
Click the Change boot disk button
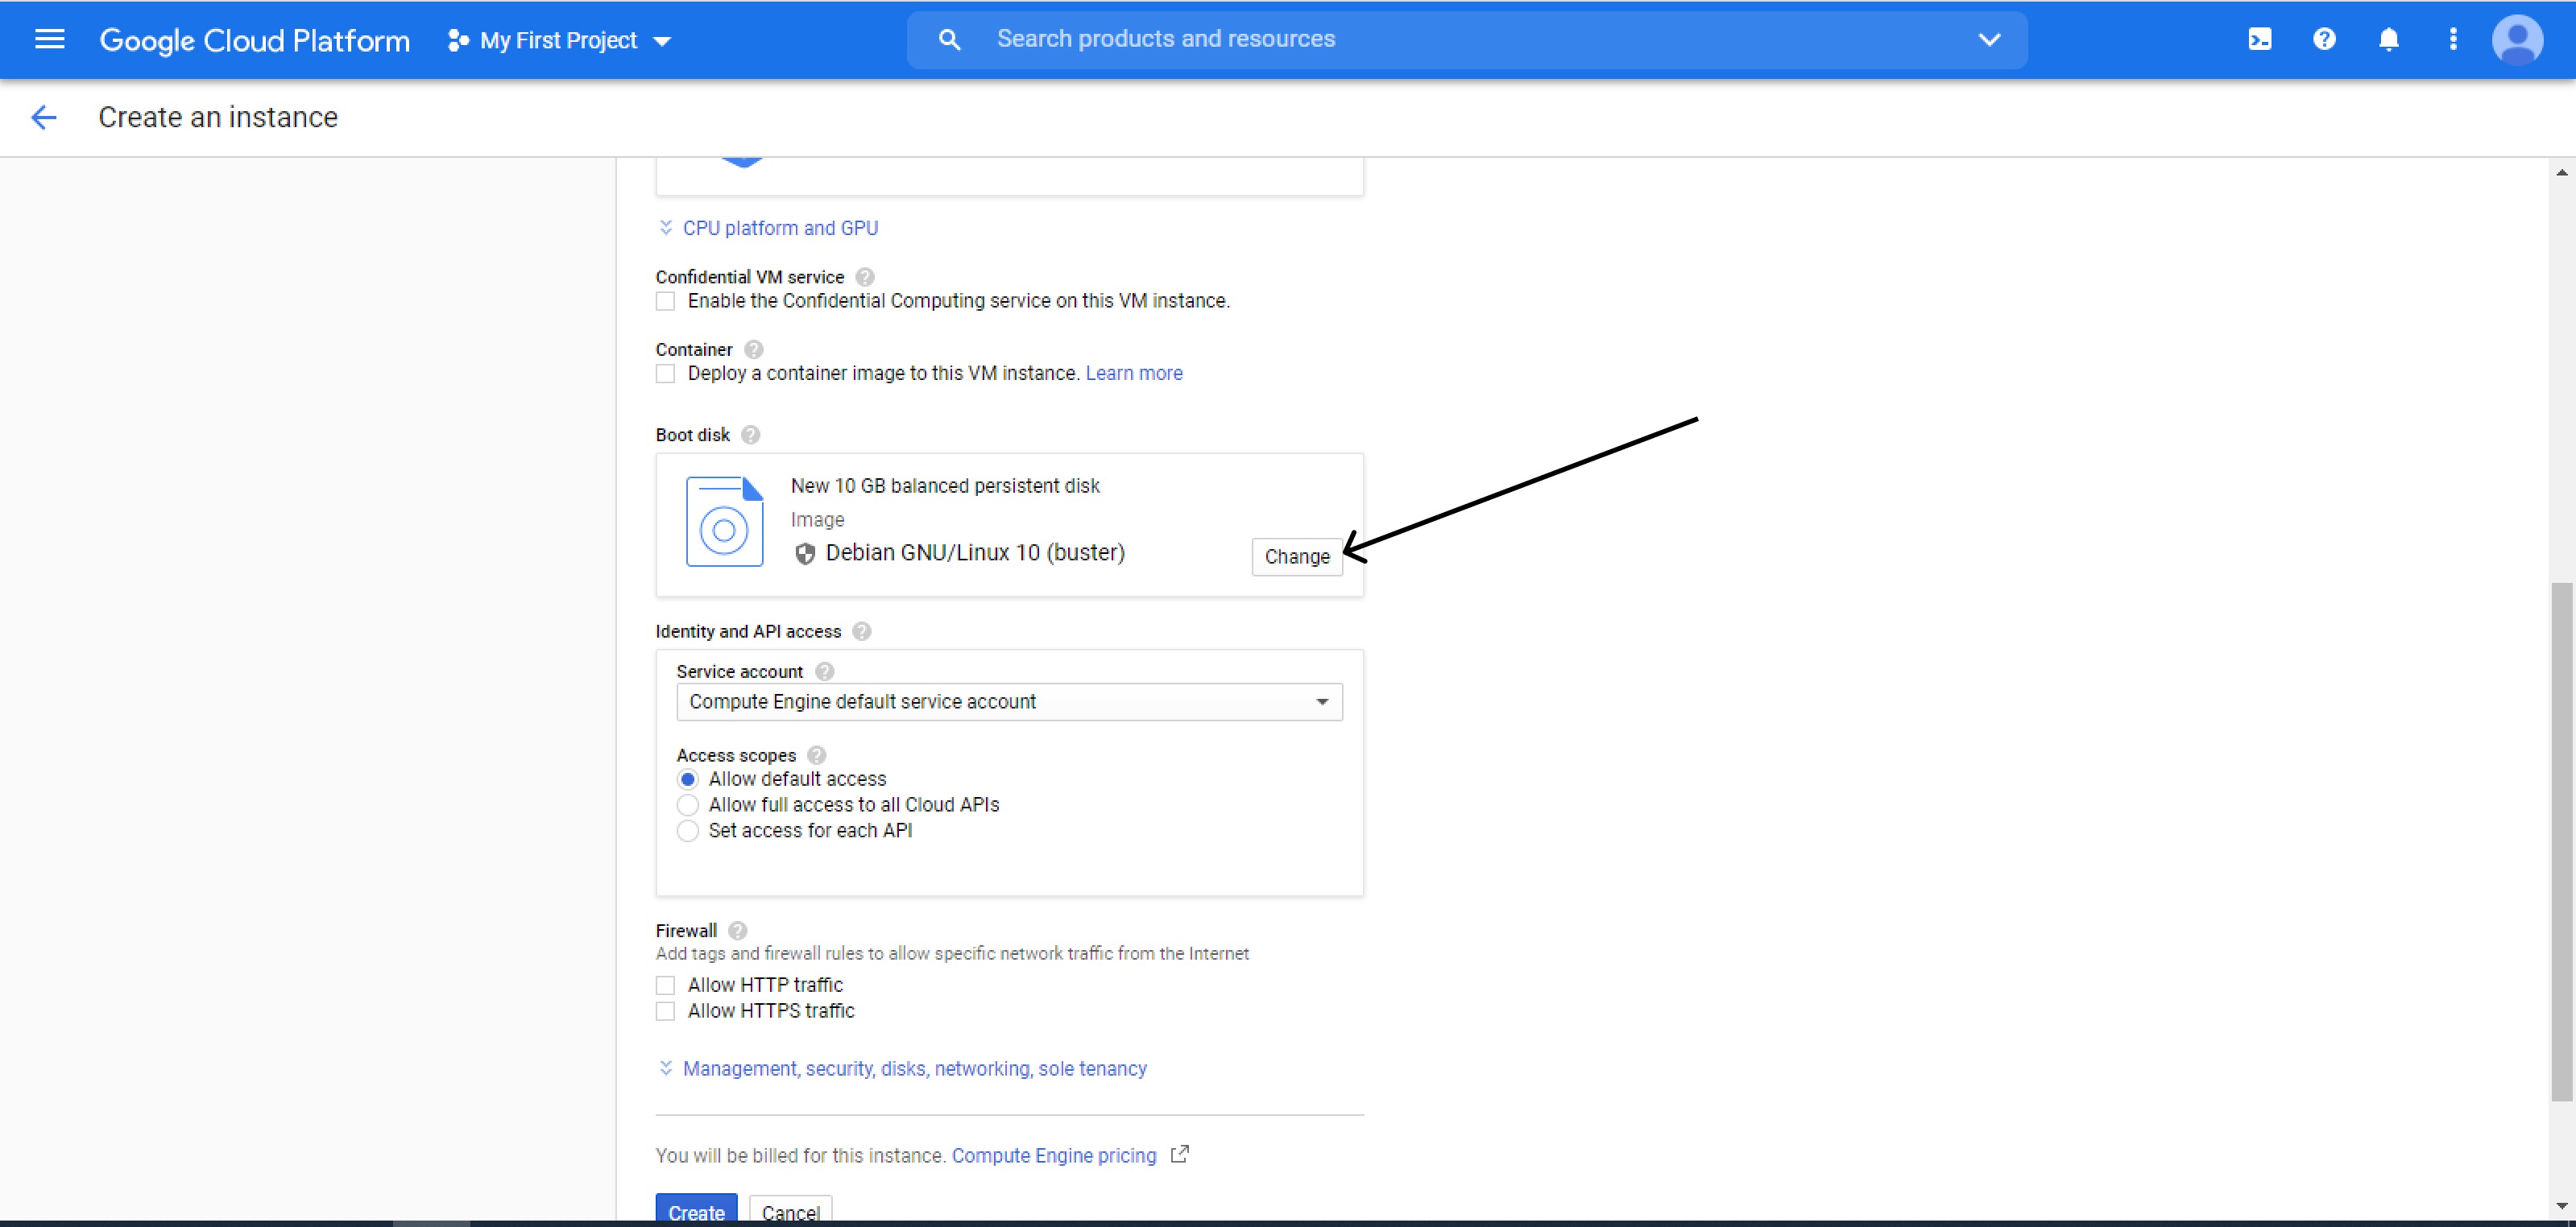tap(1296, 558)
